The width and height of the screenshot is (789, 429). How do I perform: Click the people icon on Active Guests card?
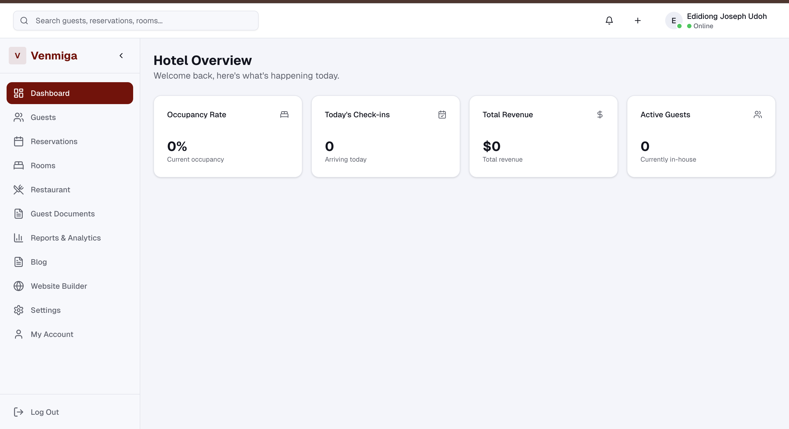pyautogui.click(x=757, y=115)
